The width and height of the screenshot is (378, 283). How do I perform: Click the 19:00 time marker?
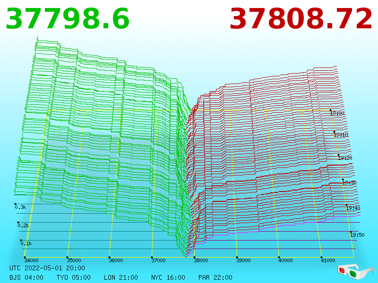[337, 113]
